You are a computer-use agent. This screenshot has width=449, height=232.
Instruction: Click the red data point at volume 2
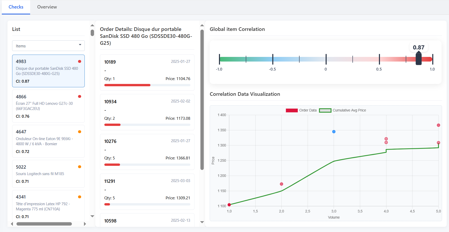(282, 184)
